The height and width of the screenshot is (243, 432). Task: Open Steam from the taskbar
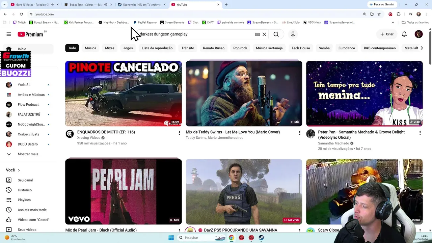261,238
